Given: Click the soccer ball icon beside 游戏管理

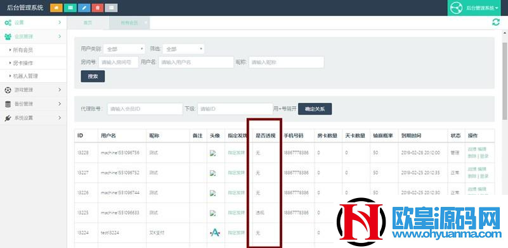Looking at the screenshot, I should [8, 90].
